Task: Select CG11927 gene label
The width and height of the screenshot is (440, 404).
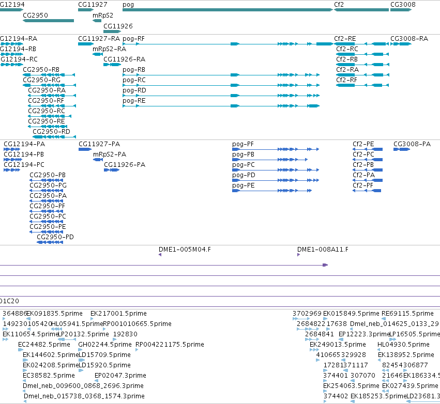Action: 93,5
